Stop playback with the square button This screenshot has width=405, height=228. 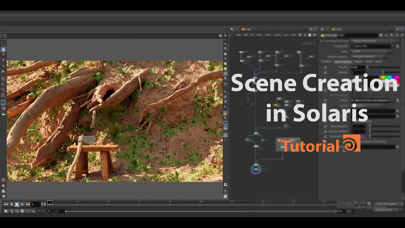click(17, 205)
